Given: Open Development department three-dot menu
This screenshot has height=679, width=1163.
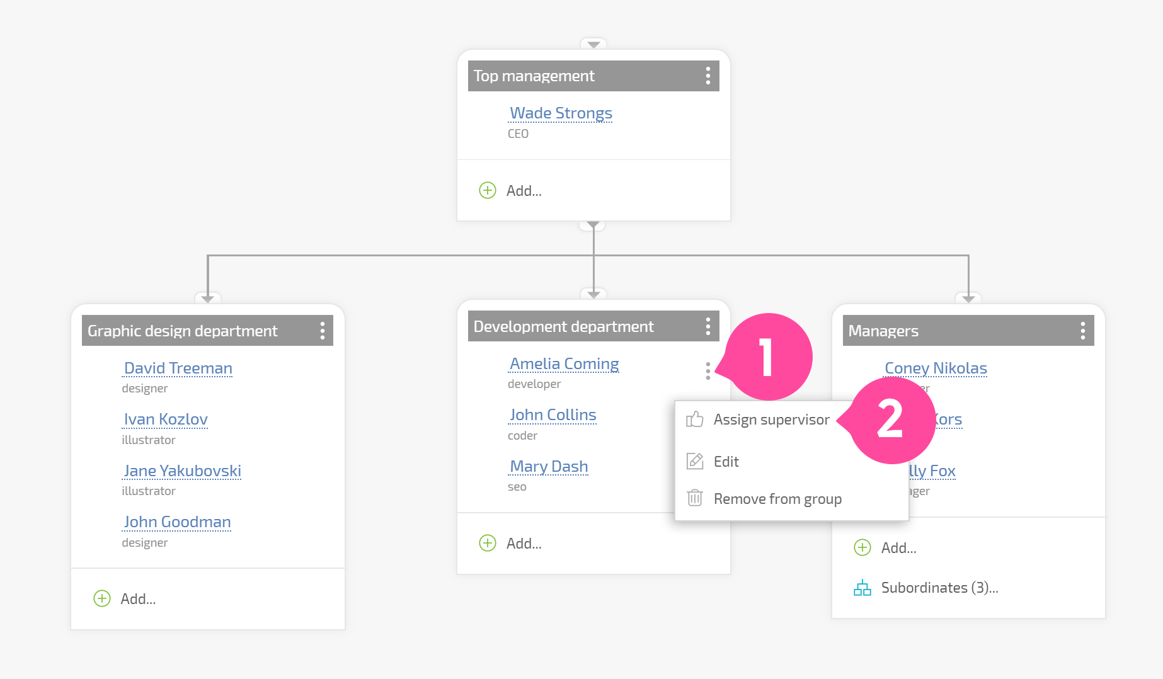Looking at the screenshot, I should (x=708, y=326).
